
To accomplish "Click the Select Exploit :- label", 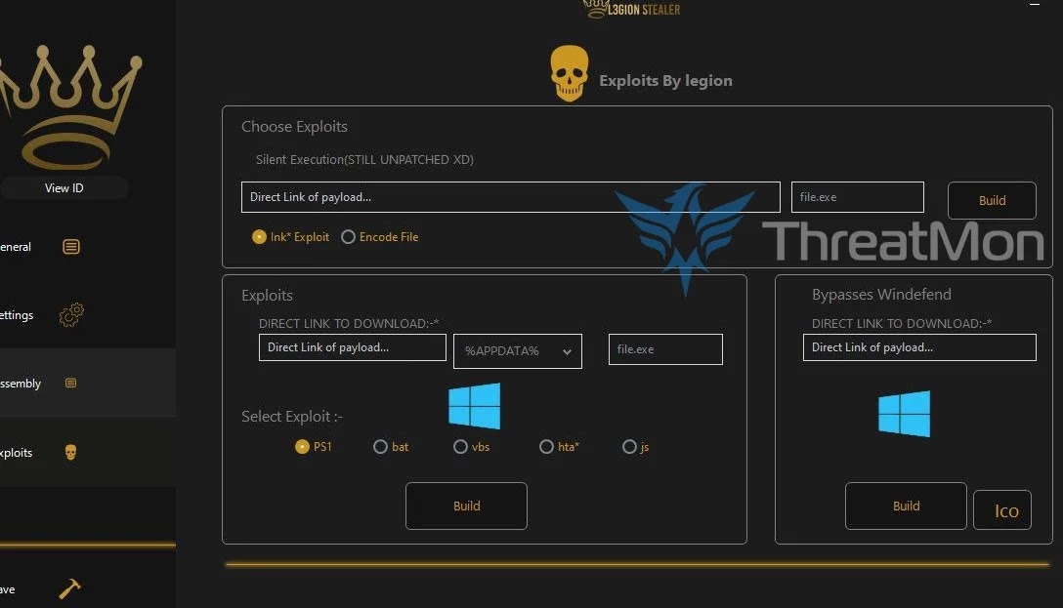I will coord(292,417).
